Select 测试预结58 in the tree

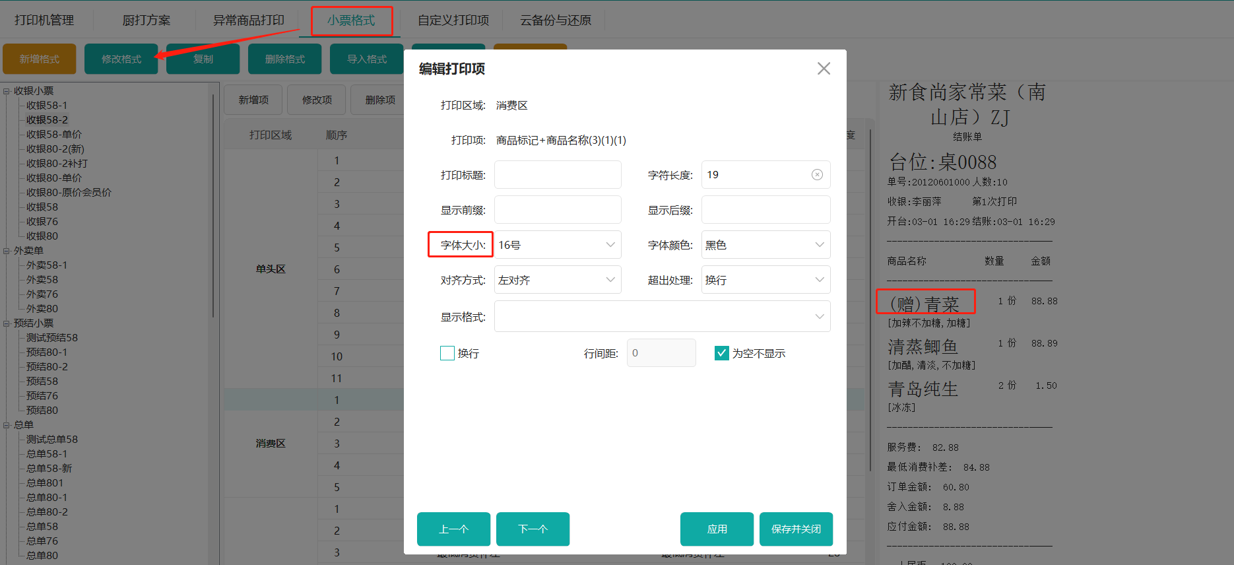click(52, 338)
